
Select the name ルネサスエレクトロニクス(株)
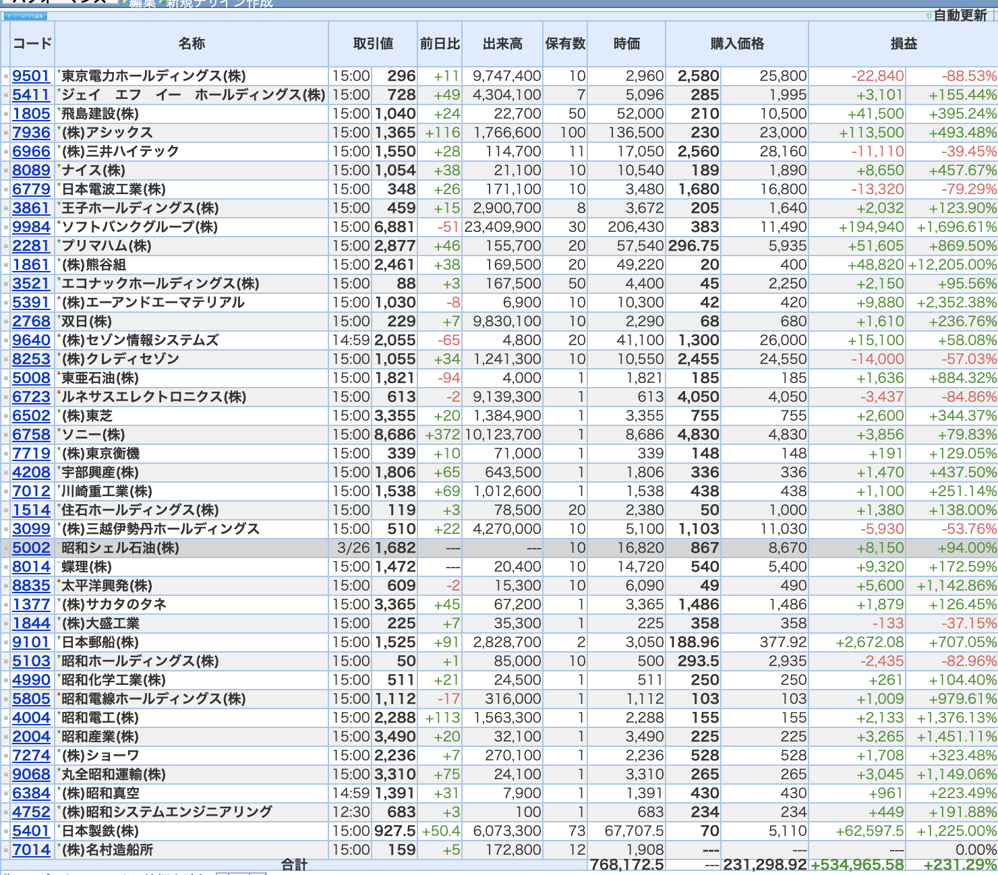154,397
